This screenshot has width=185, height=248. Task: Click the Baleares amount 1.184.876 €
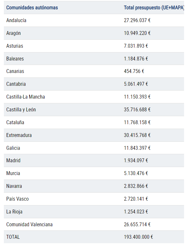point(136,59)
